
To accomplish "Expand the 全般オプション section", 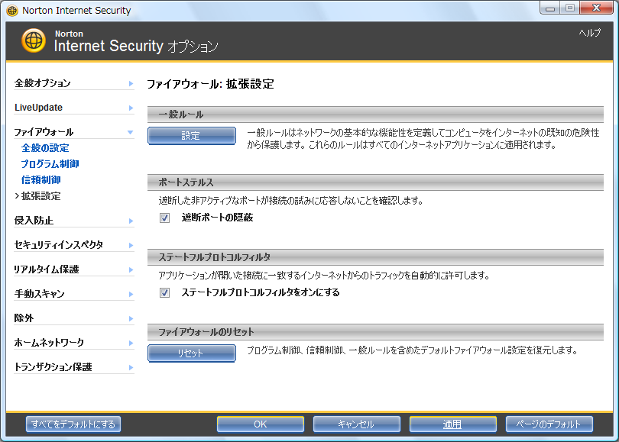I will [x=131, y=83].
